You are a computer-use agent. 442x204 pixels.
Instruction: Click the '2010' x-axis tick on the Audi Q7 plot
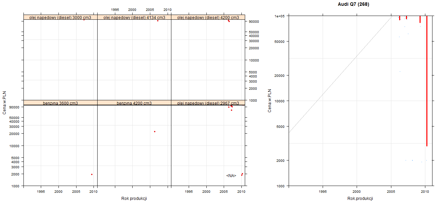(x=425, y=192)
